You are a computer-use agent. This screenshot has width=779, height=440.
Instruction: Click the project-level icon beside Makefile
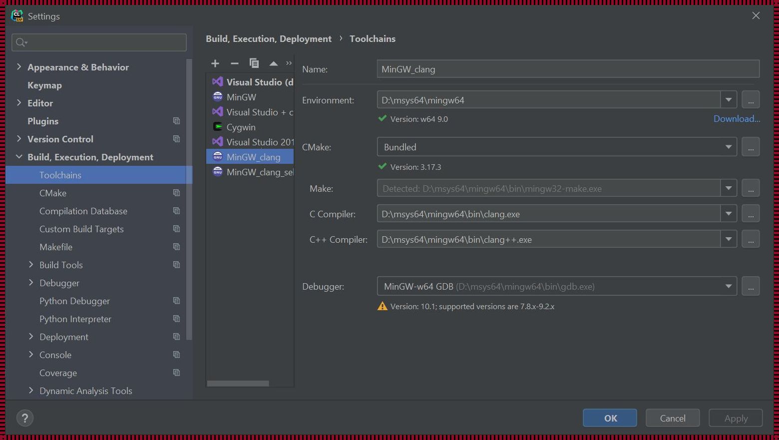click(176, 247)
